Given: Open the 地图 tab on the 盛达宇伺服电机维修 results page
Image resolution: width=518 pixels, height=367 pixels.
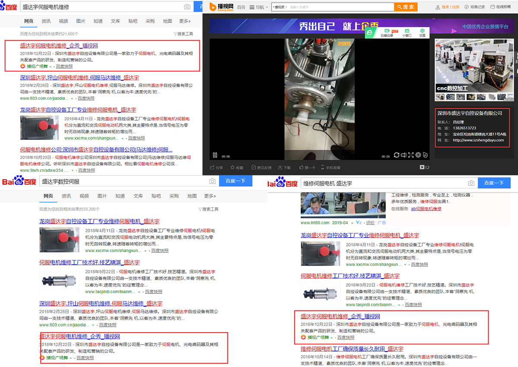Looking at the screenshot, I should point(167,21).
